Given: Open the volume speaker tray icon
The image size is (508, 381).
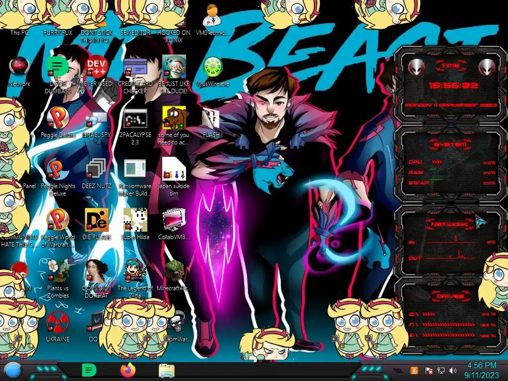Looking at the screenshot, I should click(453, 370).
